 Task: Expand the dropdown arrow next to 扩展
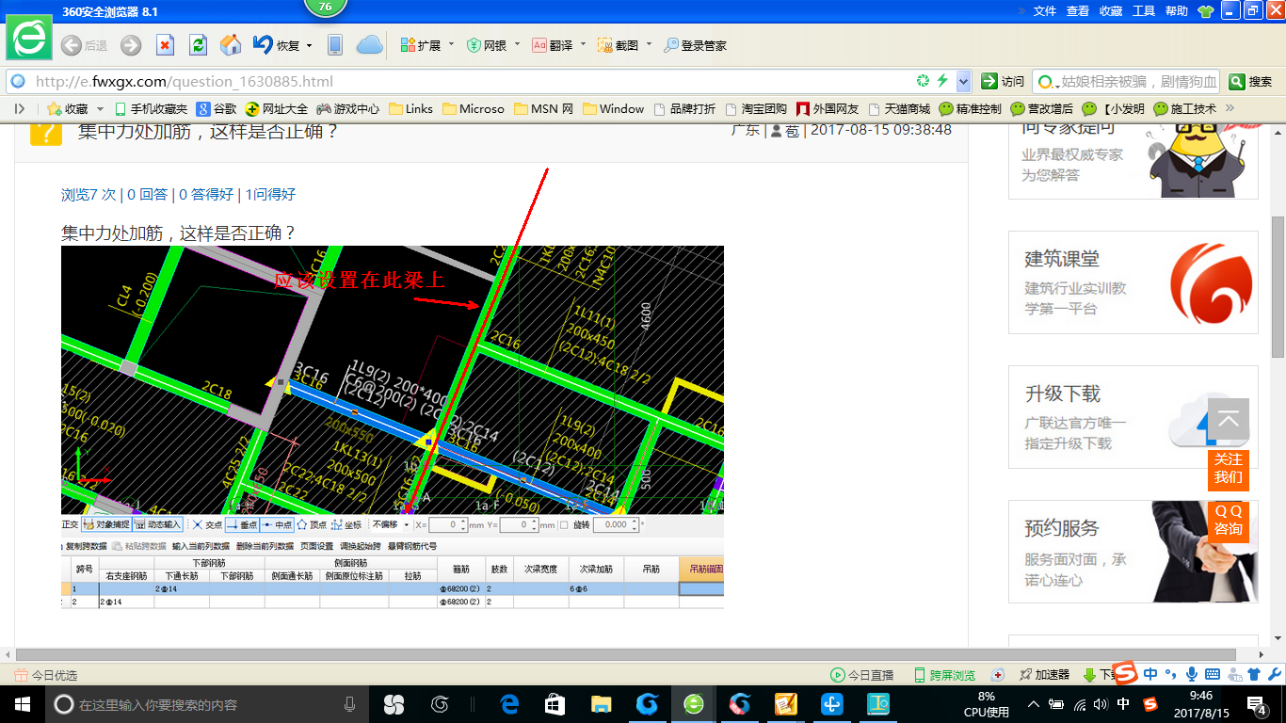pos(451,44)
